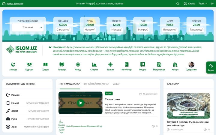Click the ISLOM.UZ logo
This screenshot has width=216, height=135.
[22, 49]
